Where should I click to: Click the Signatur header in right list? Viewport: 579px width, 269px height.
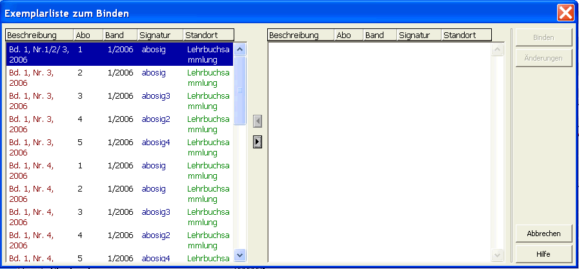pyautogui.click(x=419, y=35)
